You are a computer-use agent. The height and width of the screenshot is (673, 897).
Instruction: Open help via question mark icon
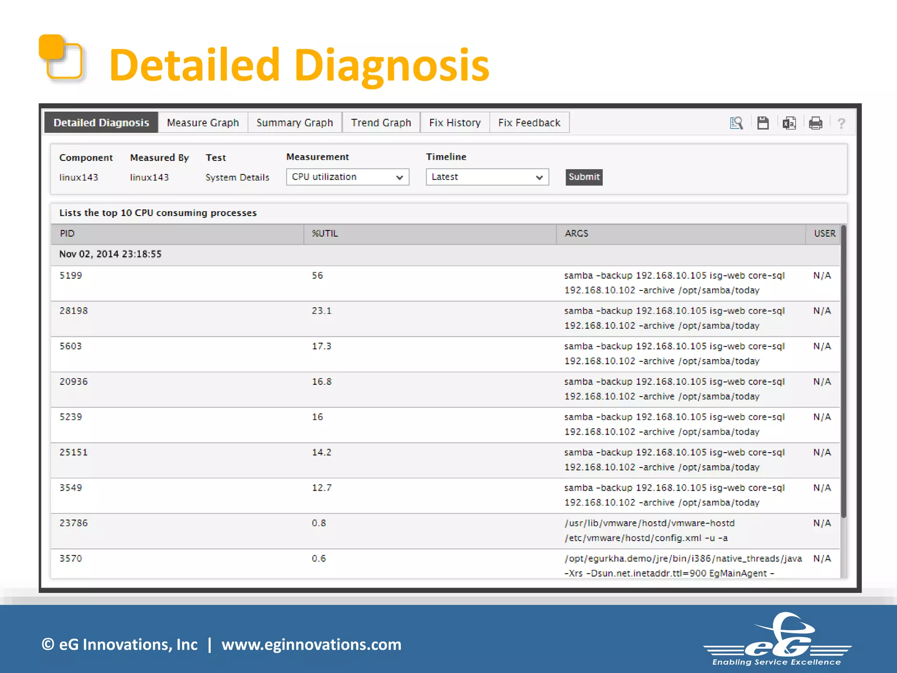(841, 123)
